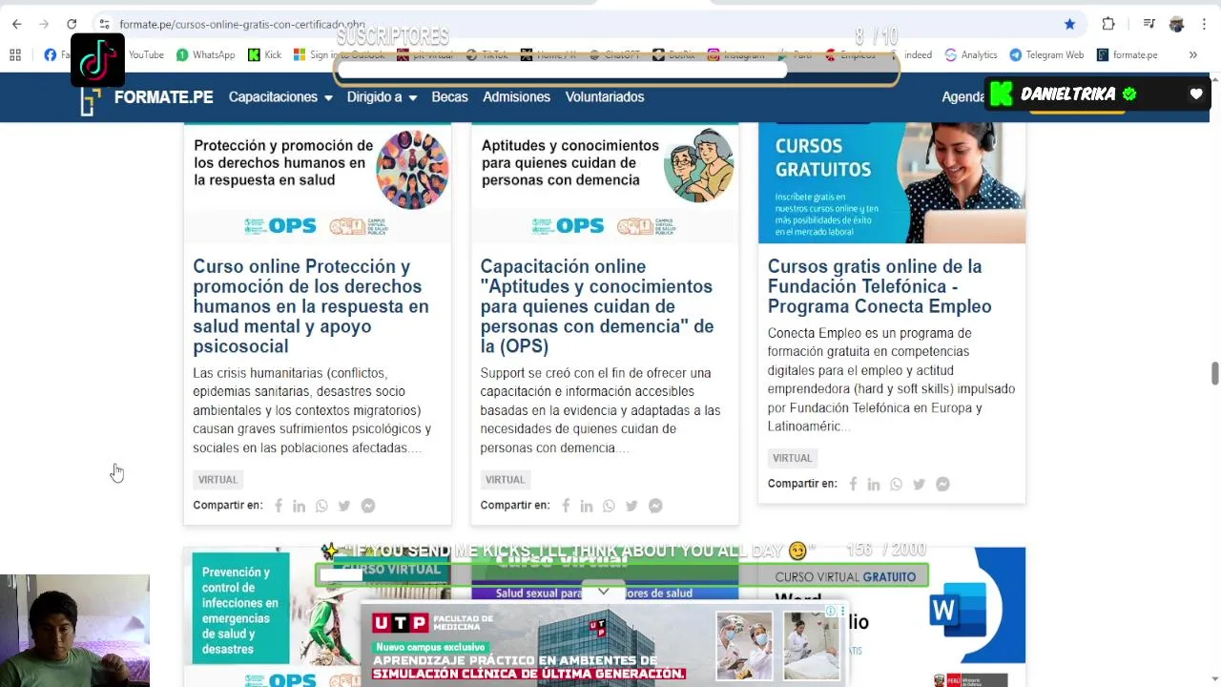Show more bookmarks with the chevron
This screenshot has height=687, width=1221.
click(1192, 55)
